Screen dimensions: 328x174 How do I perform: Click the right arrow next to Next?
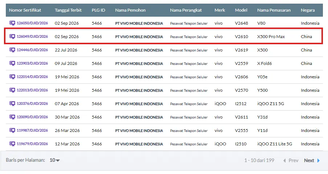coord(319,161)
